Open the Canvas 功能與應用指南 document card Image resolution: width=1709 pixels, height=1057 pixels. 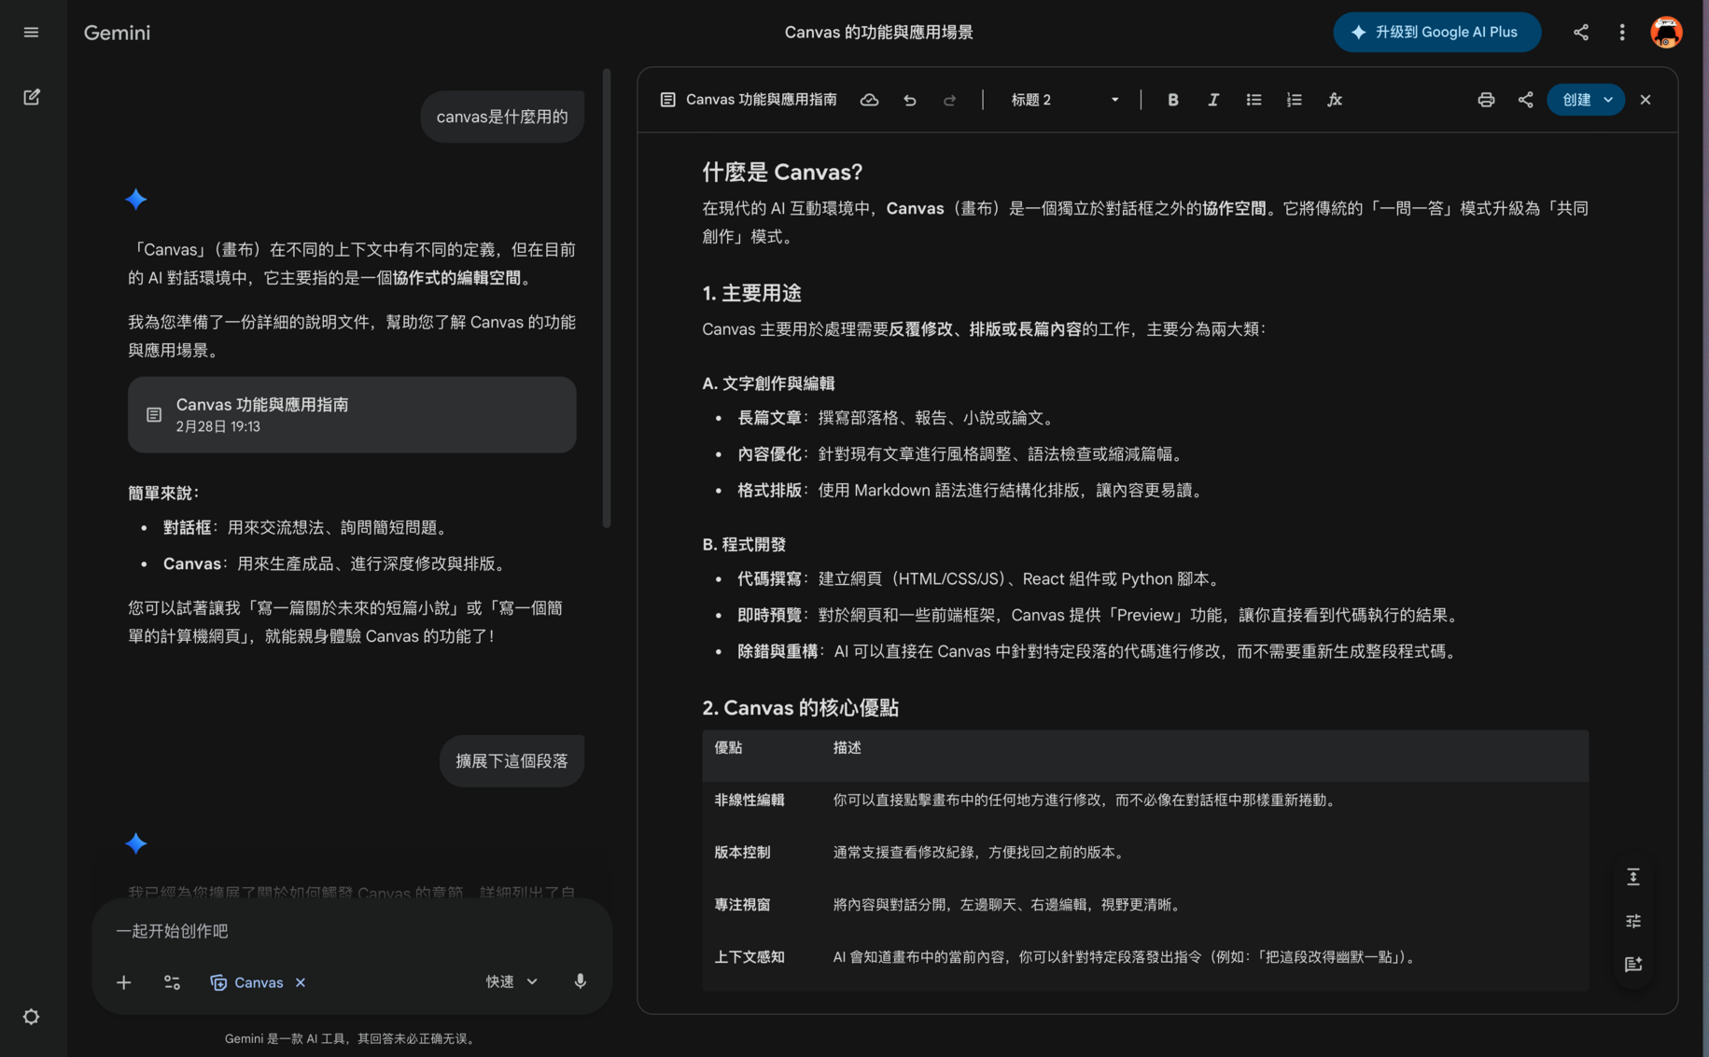pyautogui.click(x=352, y=415)
